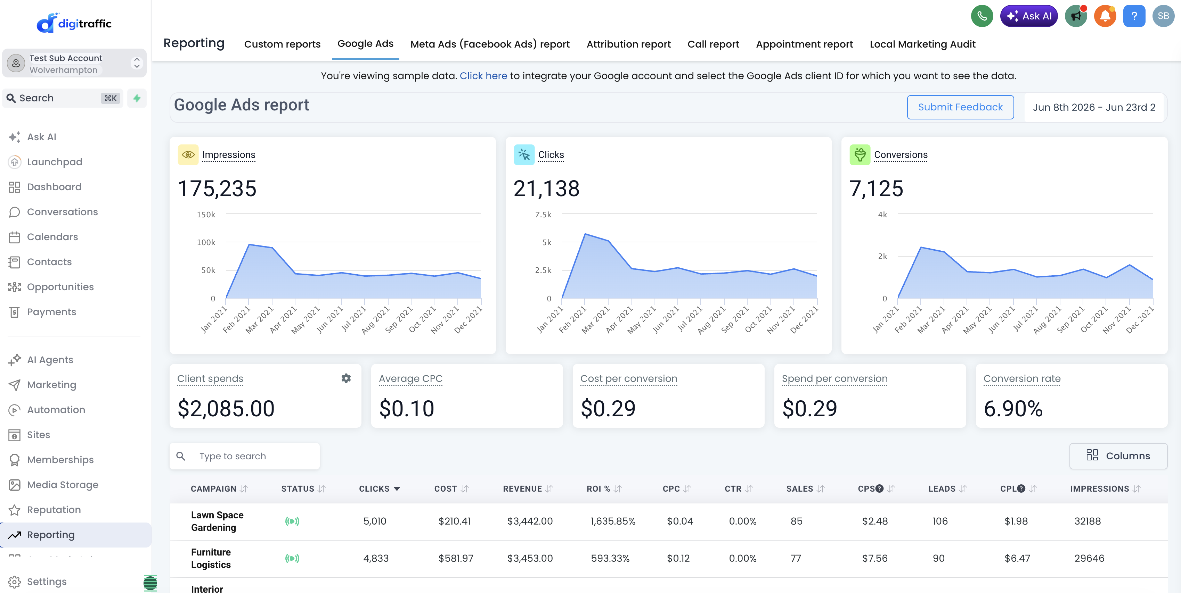1181x593 pixels.
Task: Follow the Click here integration link
Action: point(483,76)
